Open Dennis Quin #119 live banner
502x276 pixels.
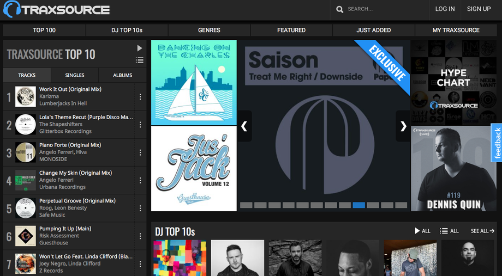point(453,169)
